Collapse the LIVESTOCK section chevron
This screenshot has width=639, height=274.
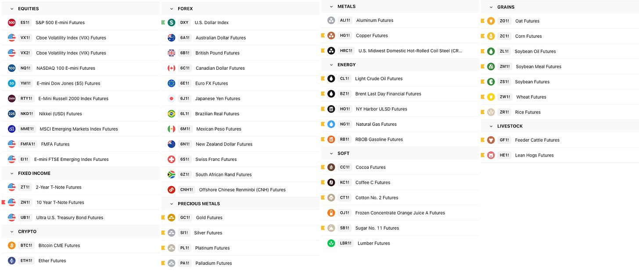(x=491, y=126)
